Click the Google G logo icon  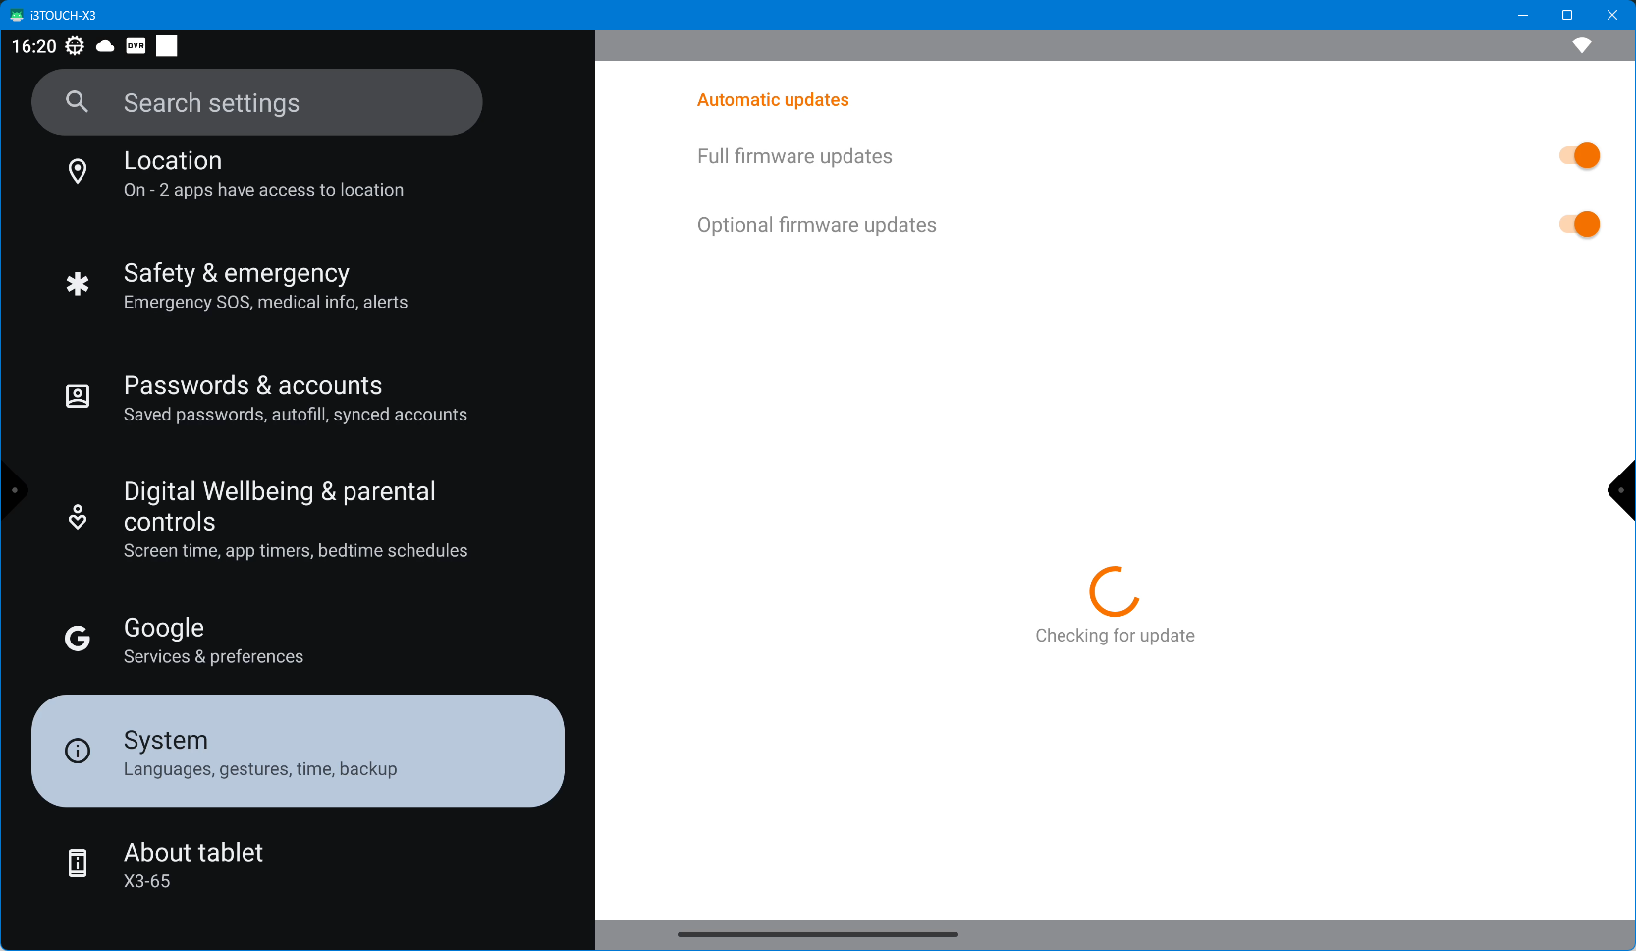click(x=78, y=640)
